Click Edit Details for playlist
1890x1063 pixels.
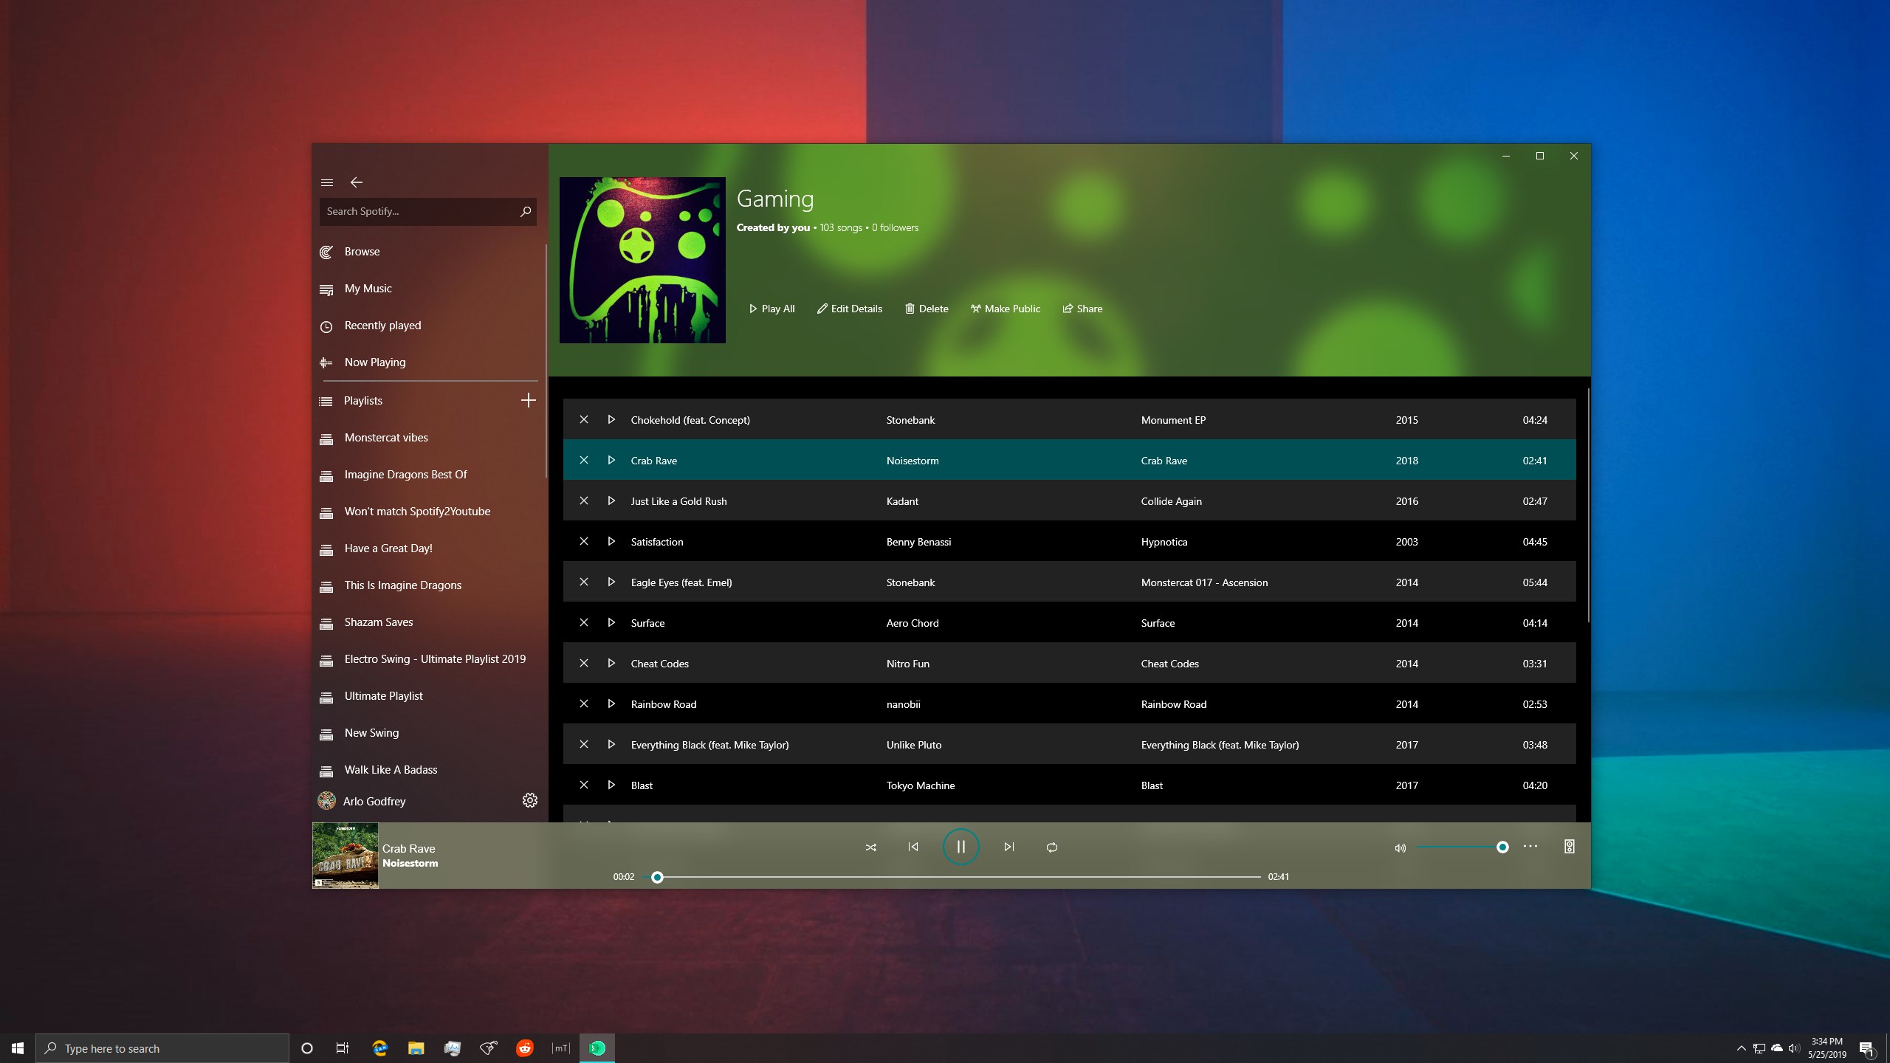pos(850,309)
